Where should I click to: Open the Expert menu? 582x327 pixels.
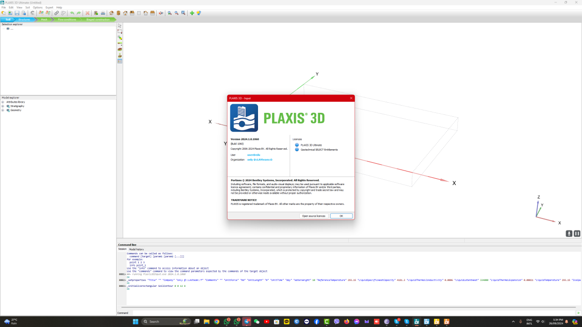[49, 7]
